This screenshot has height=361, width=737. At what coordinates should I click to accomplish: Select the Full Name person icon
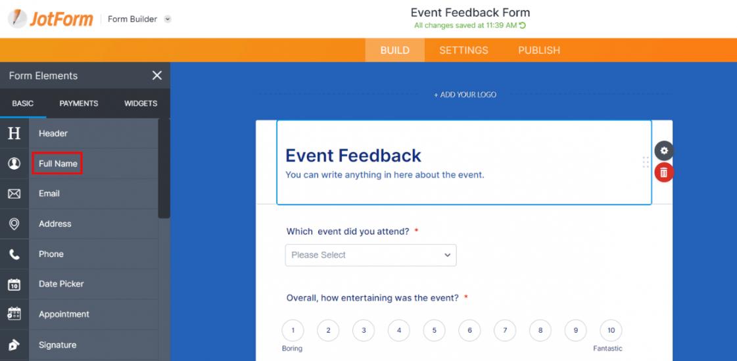click(14, 164)
